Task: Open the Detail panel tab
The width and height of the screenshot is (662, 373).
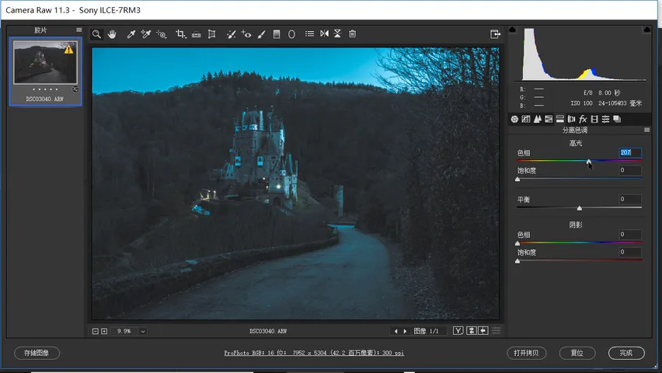Action: coord(537,119)
